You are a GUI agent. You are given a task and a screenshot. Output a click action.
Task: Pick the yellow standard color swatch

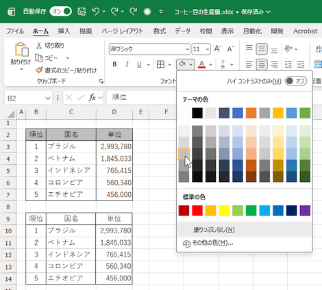224,211
